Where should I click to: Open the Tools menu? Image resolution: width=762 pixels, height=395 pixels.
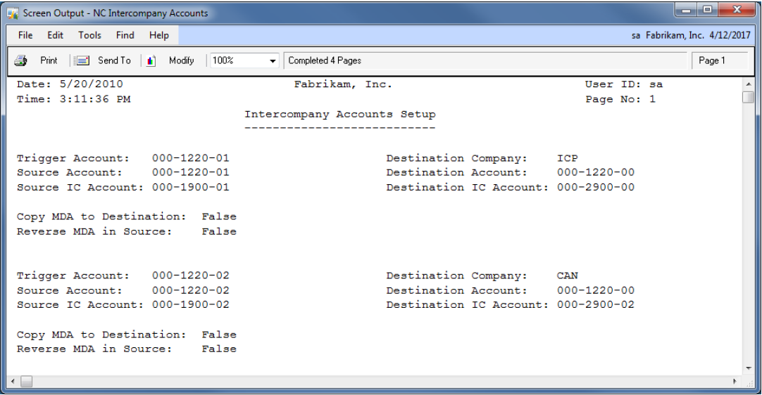point(89,35)
